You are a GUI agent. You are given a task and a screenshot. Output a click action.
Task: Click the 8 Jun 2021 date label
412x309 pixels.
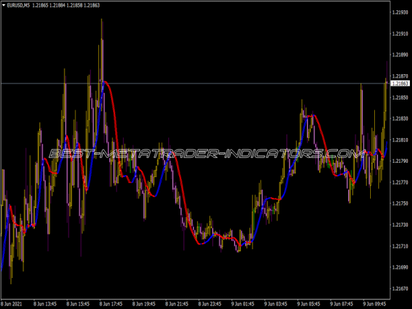(x=14, y=301)
